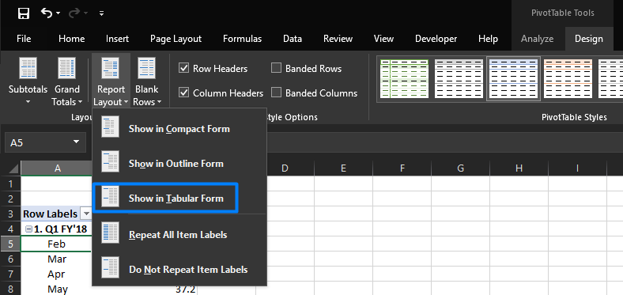The width and height of the screenshot is (623, 295).
Task: Switch to the View tab
Action: 383,39
